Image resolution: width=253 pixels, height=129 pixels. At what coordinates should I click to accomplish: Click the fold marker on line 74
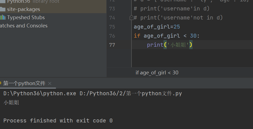point(131,18)
